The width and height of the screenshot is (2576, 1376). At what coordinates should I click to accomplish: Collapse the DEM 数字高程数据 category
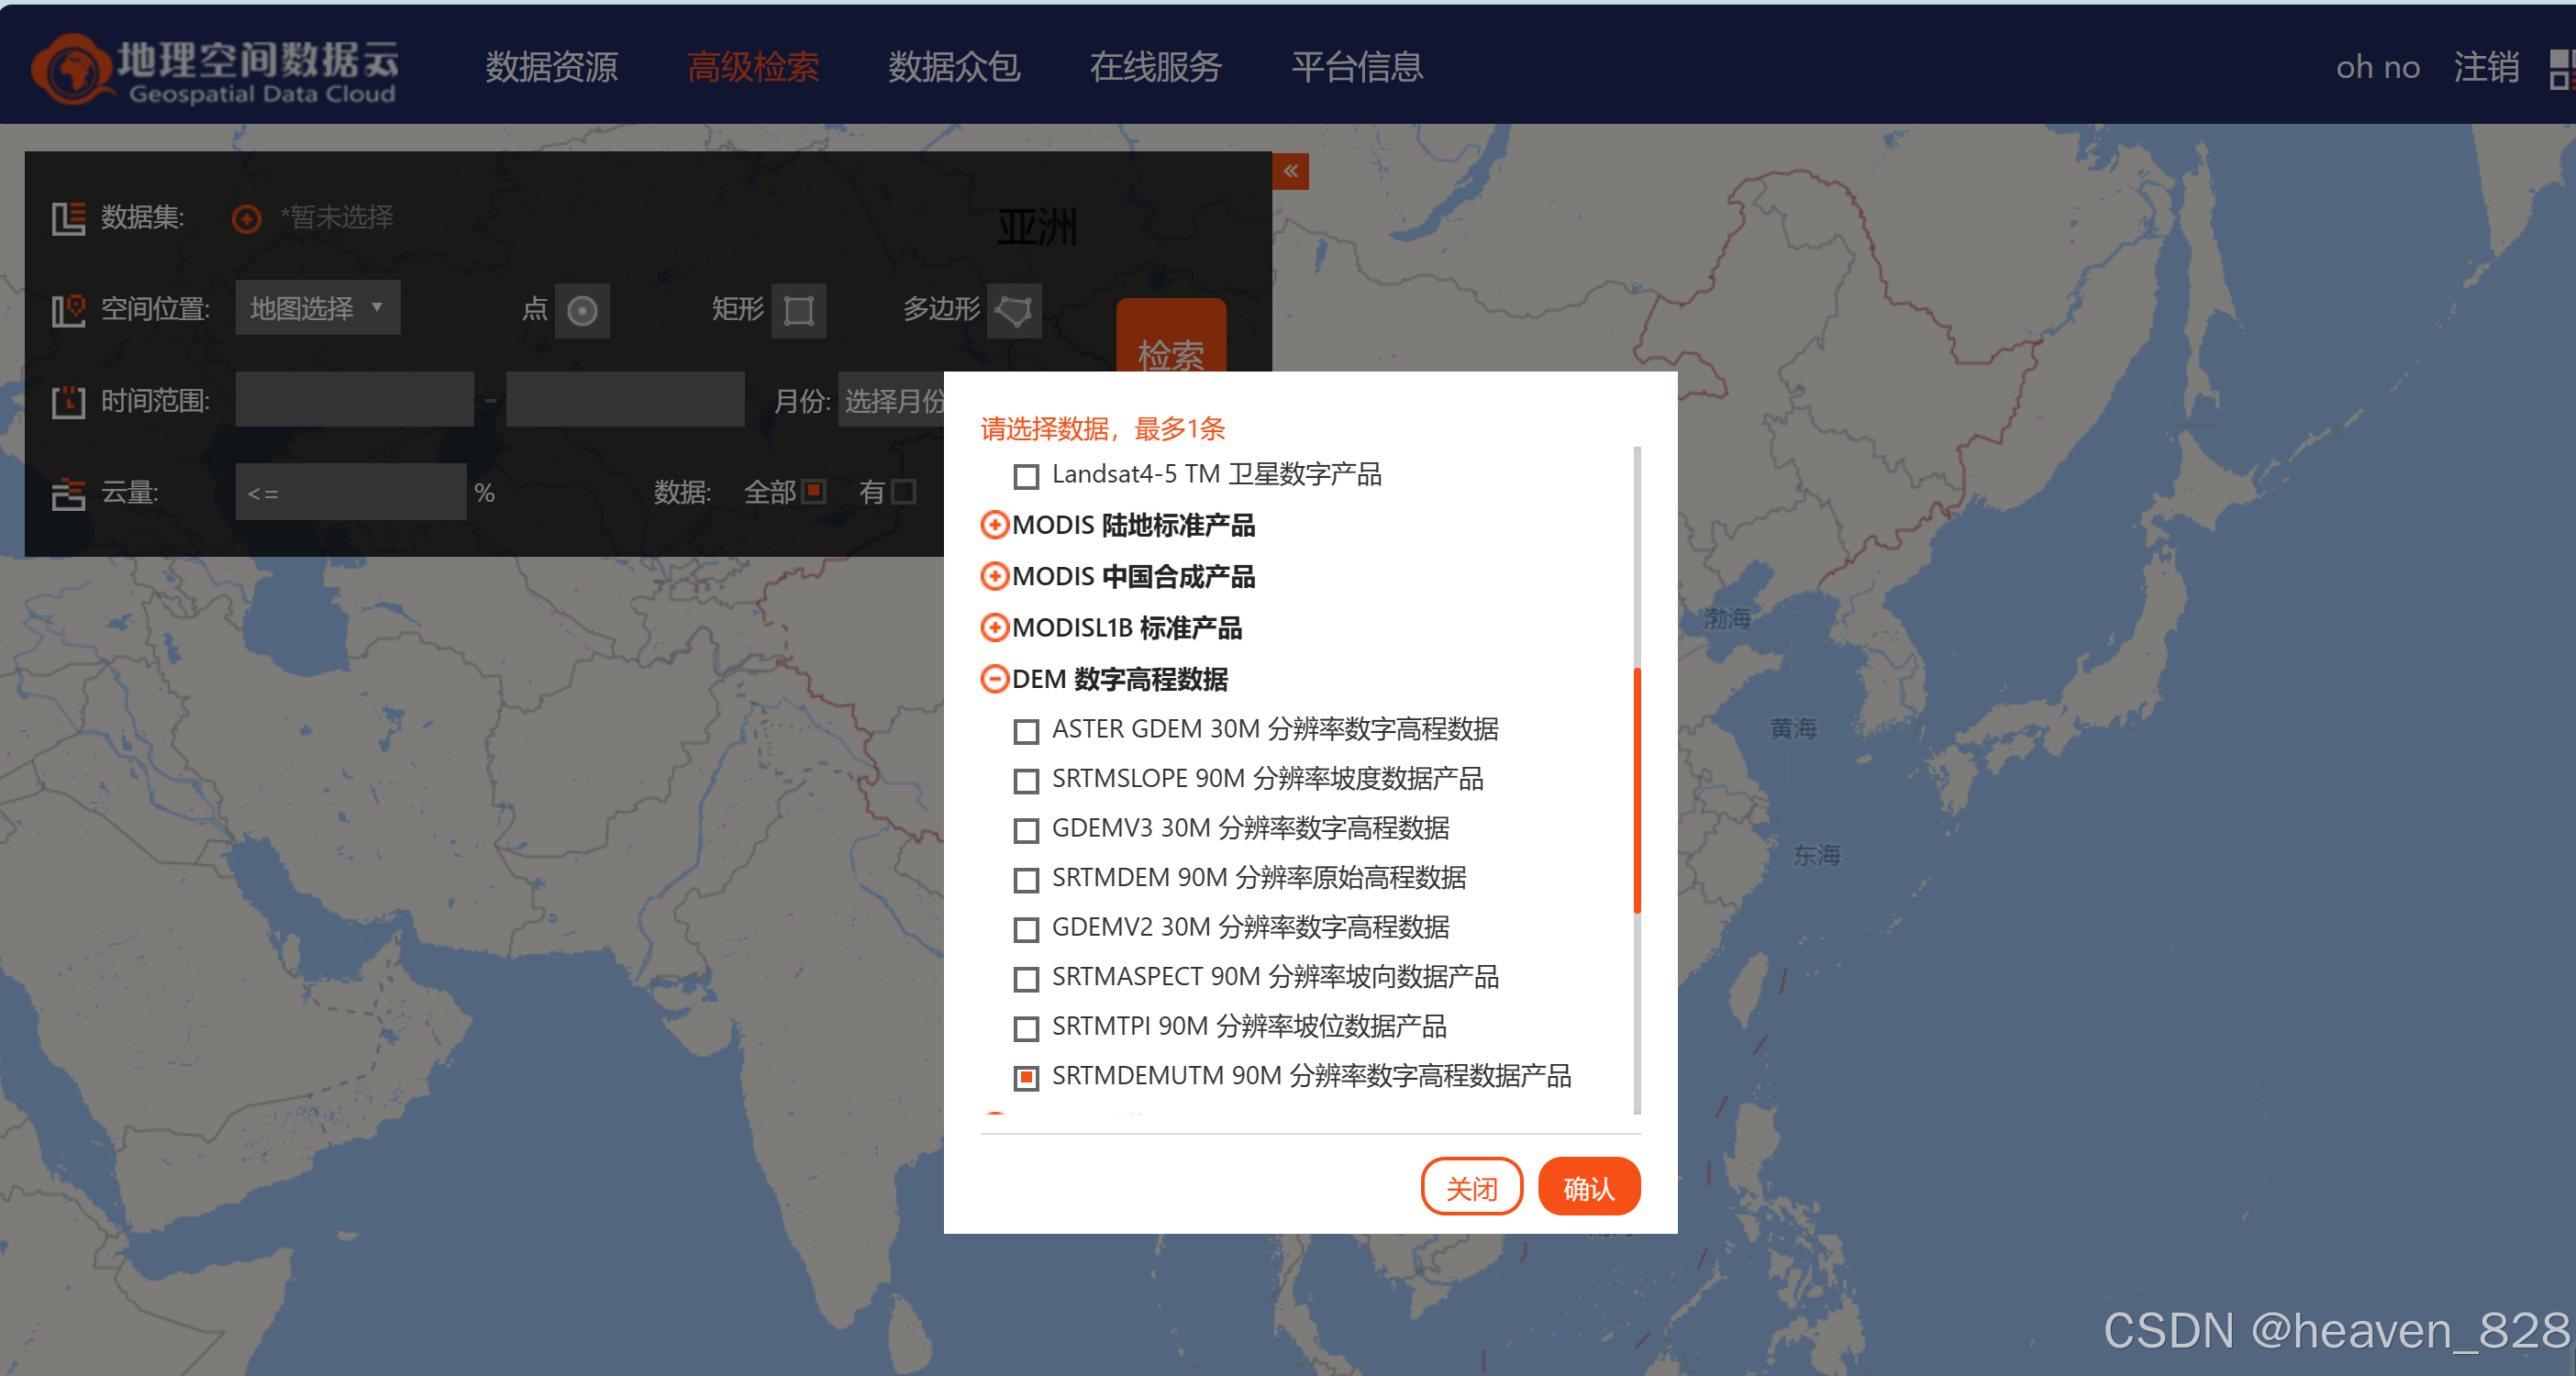point(994,680)
